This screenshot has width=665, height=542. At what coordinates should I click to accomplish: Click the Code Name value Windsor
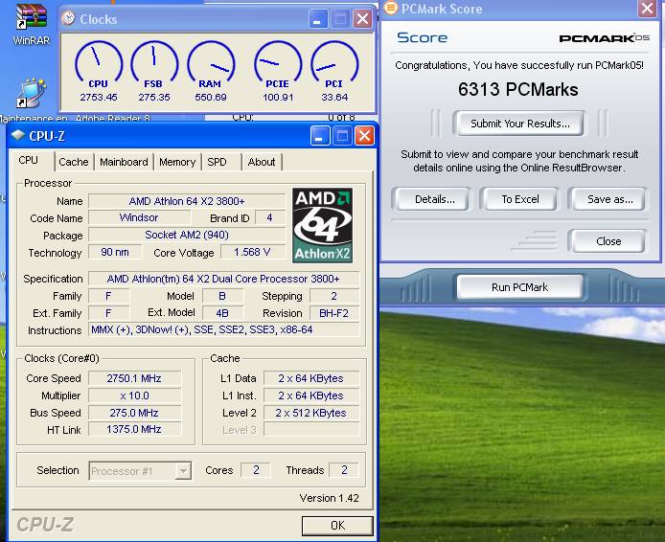139,217
